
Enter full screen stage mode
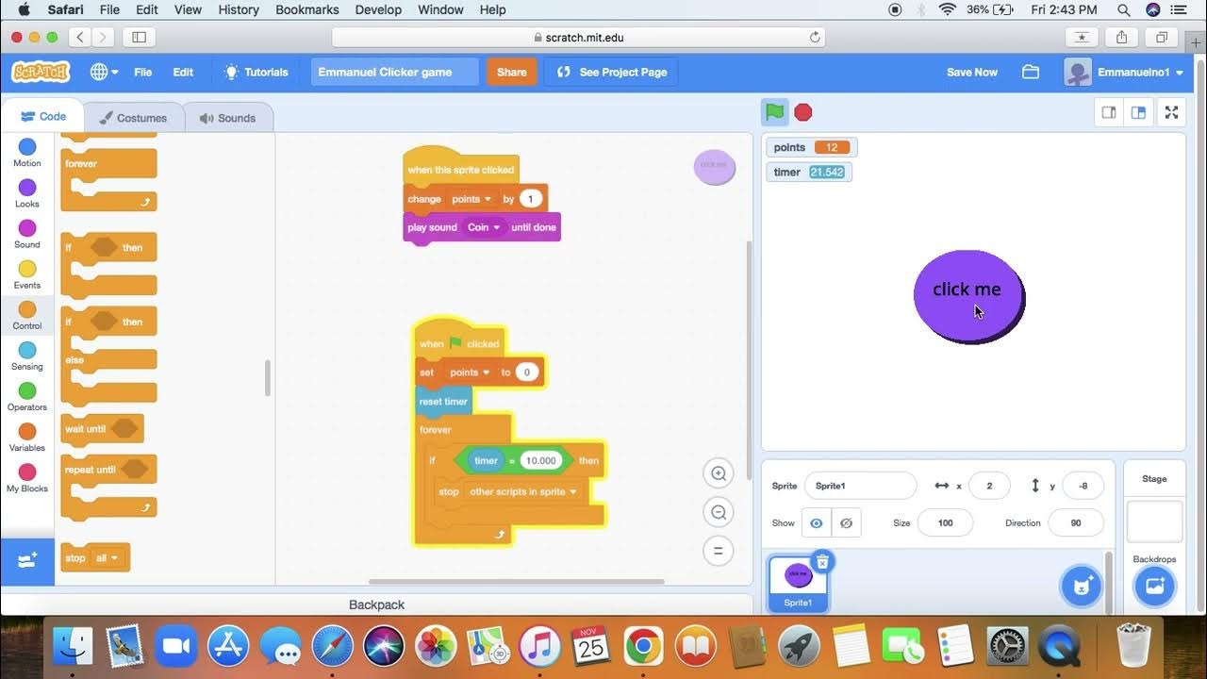1171,112
